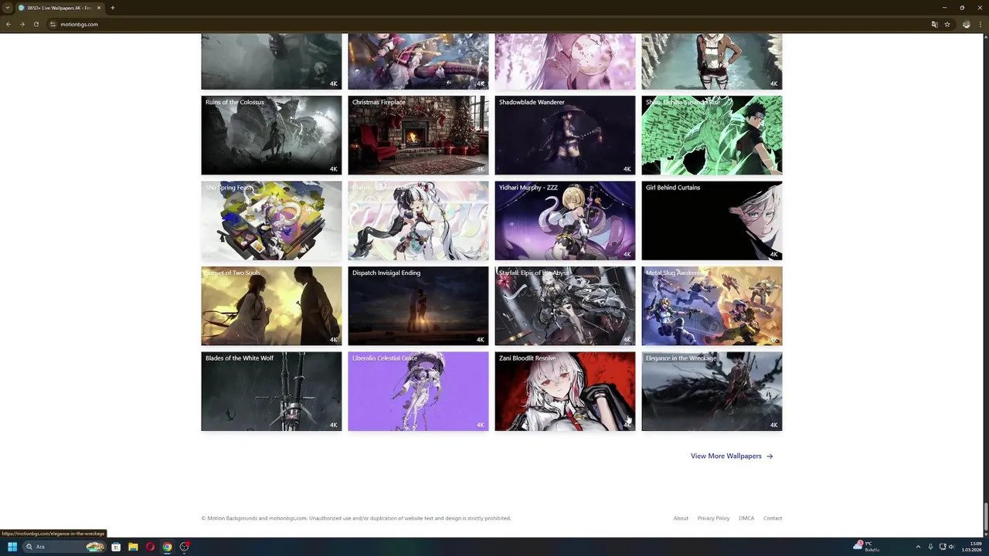Click the microphone tray icon

pos(930,547)
